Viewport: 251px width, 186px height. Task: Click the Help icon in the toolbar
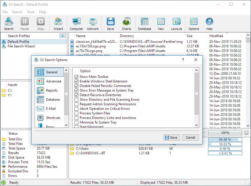click(x=209, y=24)
